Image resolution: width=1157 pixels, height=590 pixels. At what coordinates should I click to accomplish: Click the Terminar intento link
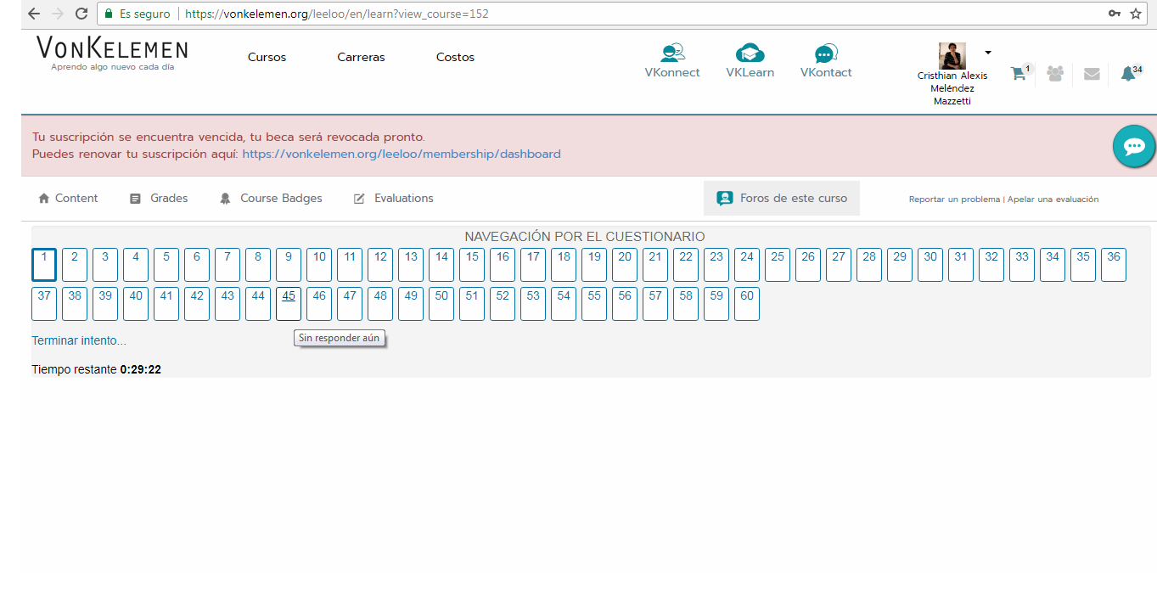click(79, 340)
